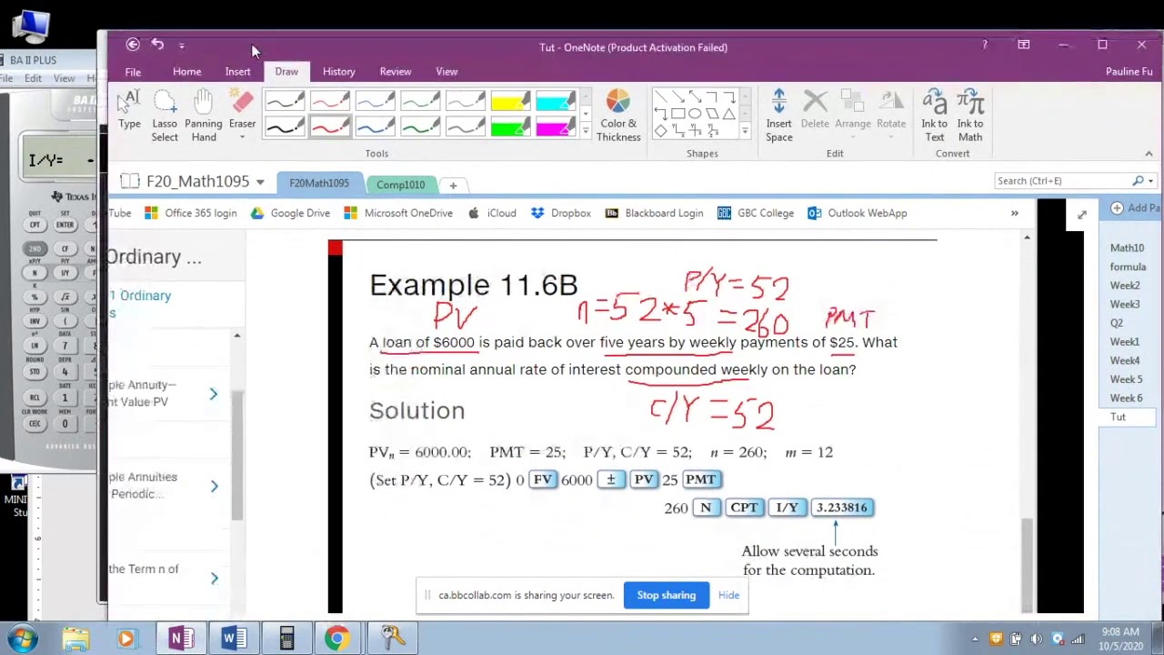Switch to the Home ribbon tab
This screenshot has width=1164, height=655.
pyautogui.click(x=186, y=72)
